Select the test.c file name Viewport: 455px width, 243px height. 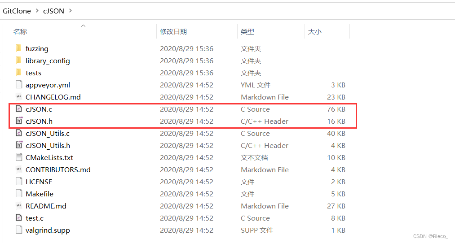coord(35,218)
